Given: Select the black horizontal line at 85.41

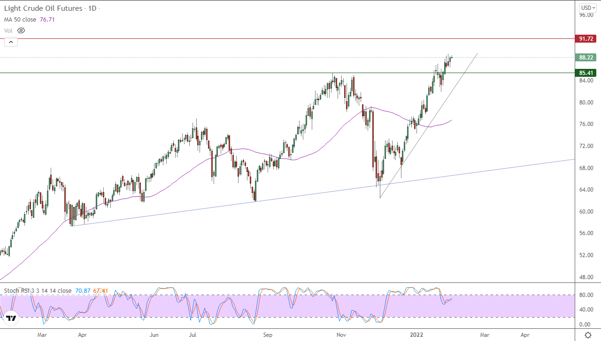Looking at the screenshot, I should click(x=287, y=73).
